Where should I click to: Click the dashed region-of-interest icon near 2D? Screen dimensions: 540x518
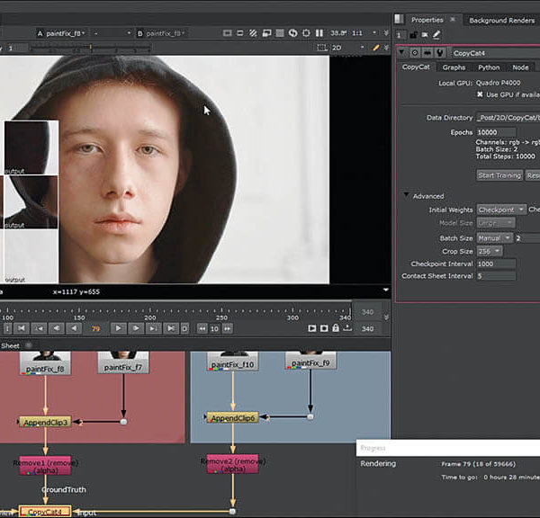(x=321, y=48)
